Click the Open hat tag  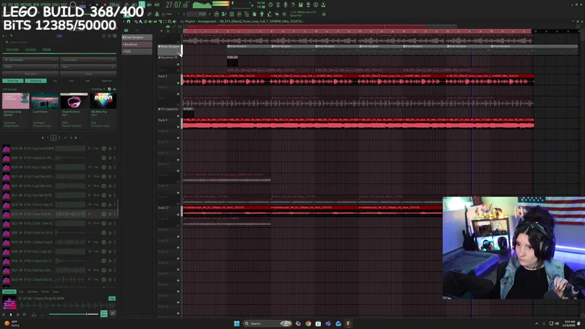point(106,81)
